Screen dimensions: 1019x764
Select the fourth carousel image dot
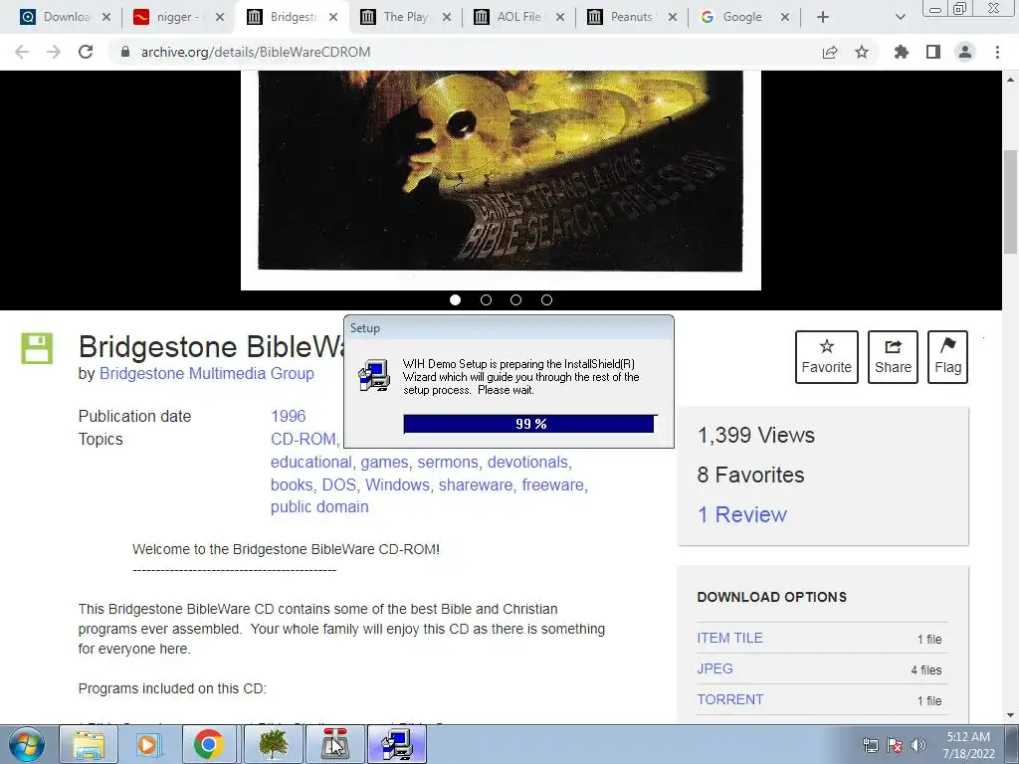pyautogui.click(x=546, y=299)
